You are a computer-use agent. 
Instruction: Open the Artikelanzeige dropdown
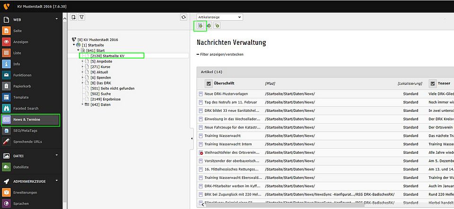(x=219, y=17)
